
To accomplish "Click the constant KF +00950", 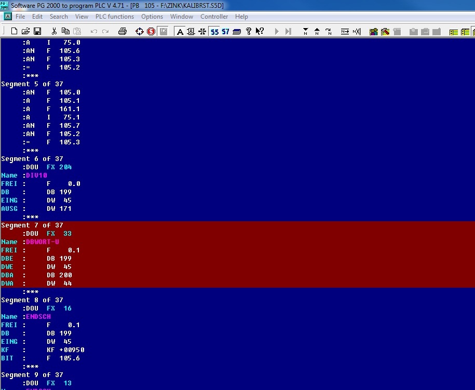I will pos(66,350).
